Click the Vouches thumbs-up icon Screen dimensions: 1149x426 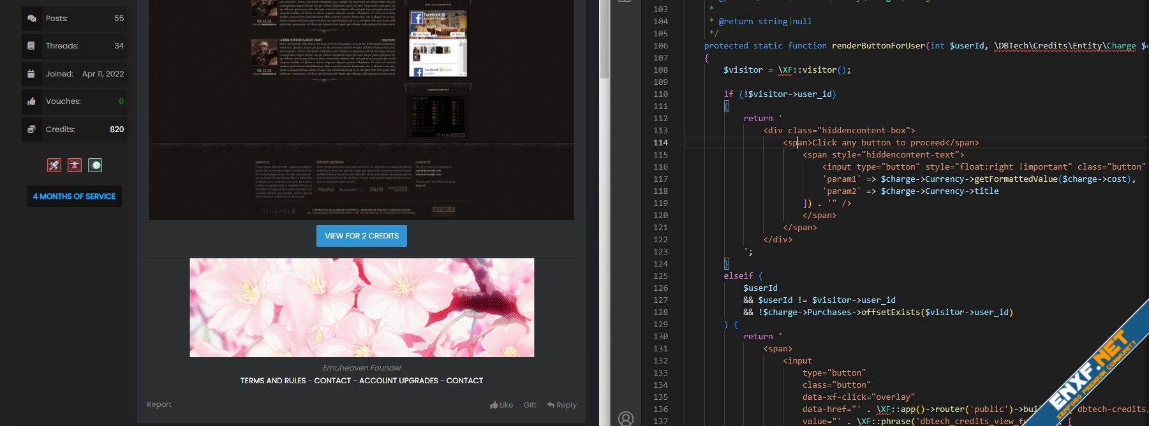(31, 101)
